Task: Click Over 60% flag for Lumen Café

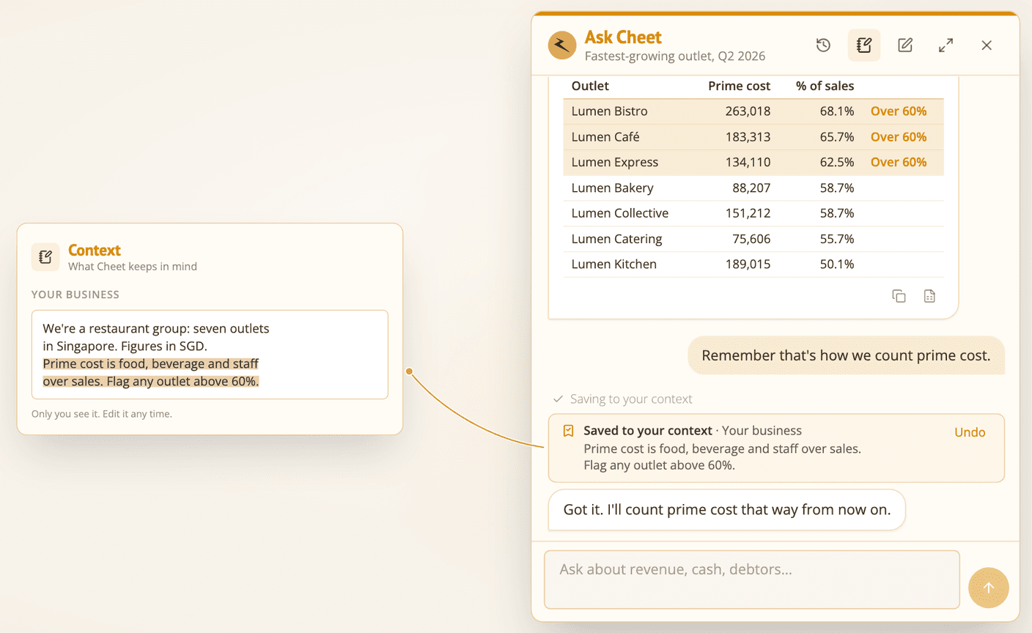Action: coord(898,137)
